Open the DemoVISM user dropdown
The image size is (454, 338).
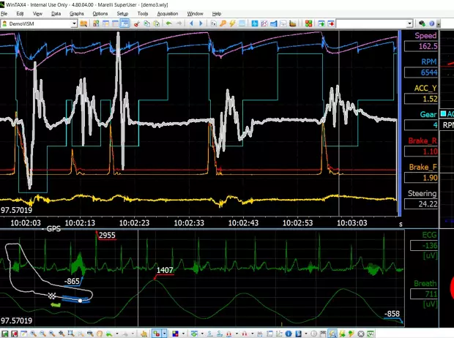(x=74, y=23)
